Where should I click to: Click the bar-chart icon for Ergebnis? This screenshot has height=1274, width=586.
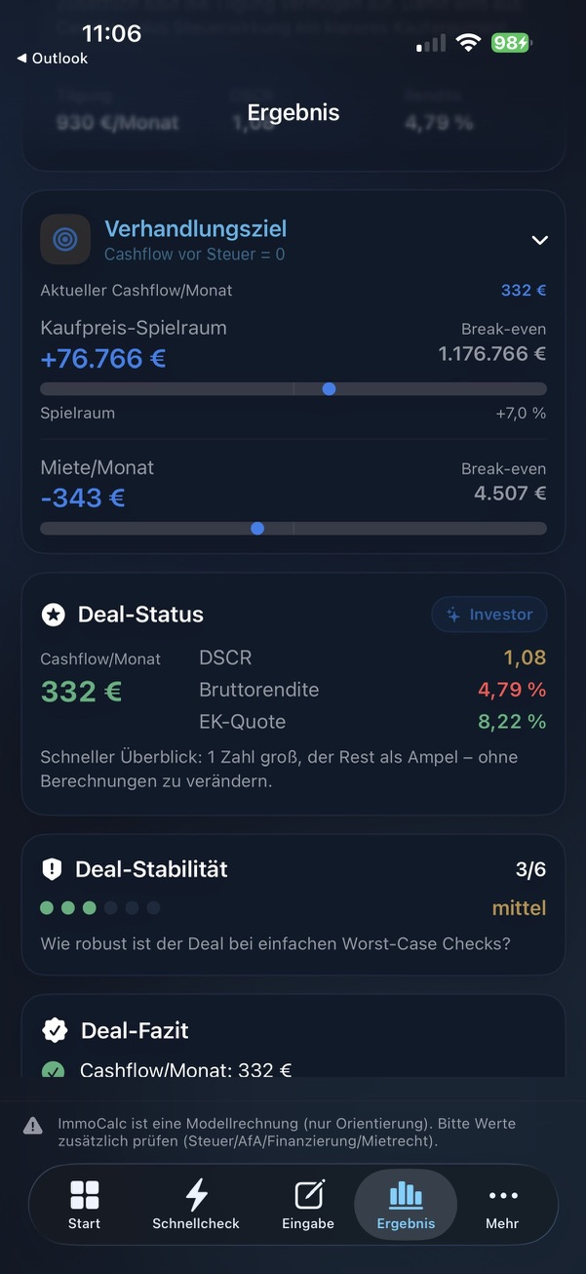point(405,1194)
